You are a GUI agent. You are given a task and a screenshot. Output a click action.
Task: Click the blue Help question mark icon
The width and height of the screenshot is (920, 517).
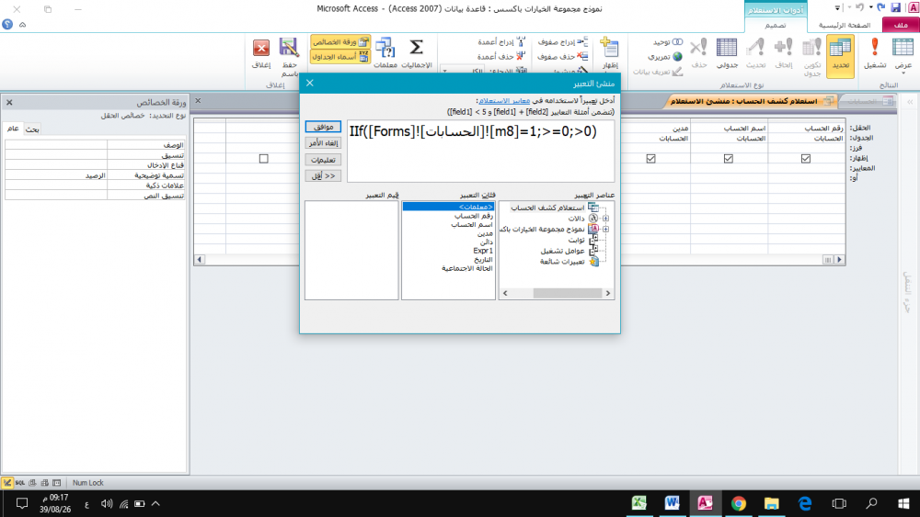pyautogui.click(x=7, y=25)
